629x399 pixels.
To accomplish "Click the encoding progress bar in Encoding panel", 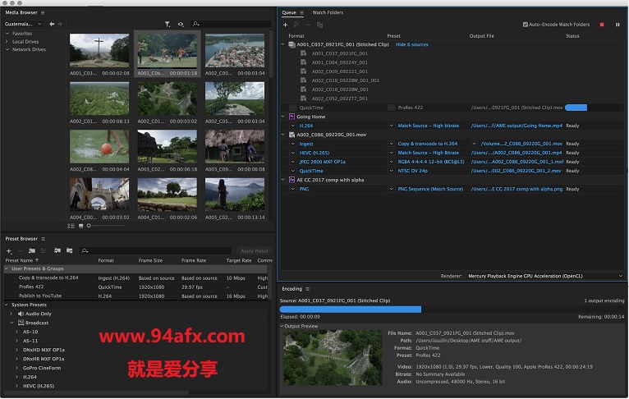I will coord(452,310).
